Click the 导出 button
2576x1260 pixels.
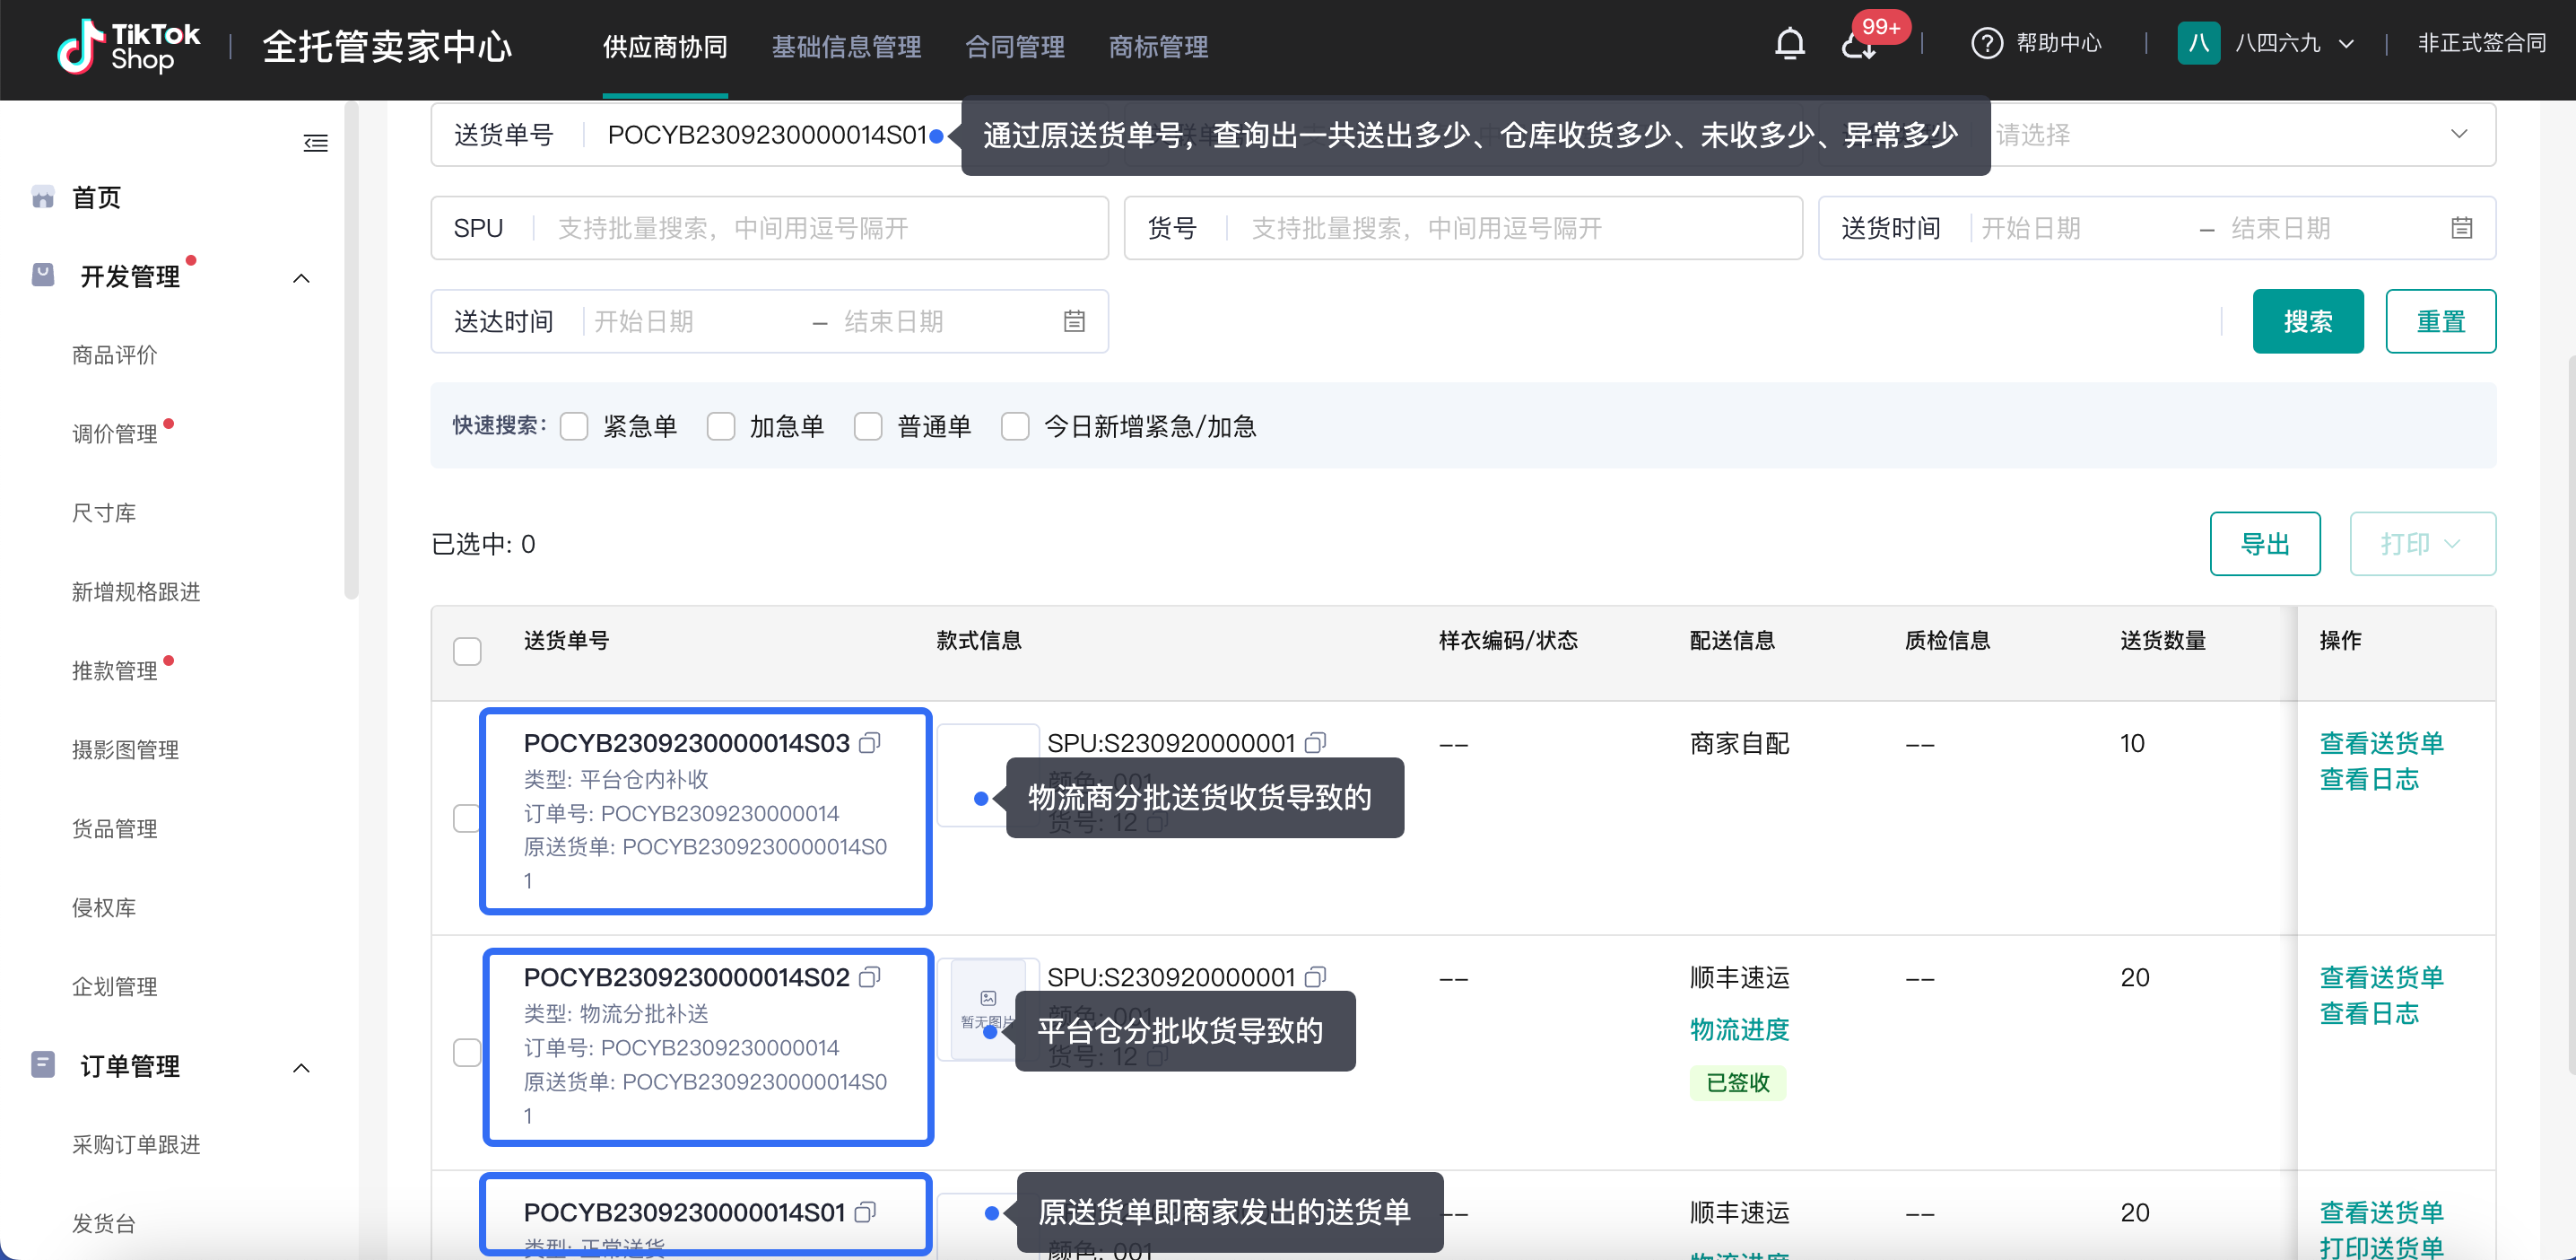(x=2264, y=544)
